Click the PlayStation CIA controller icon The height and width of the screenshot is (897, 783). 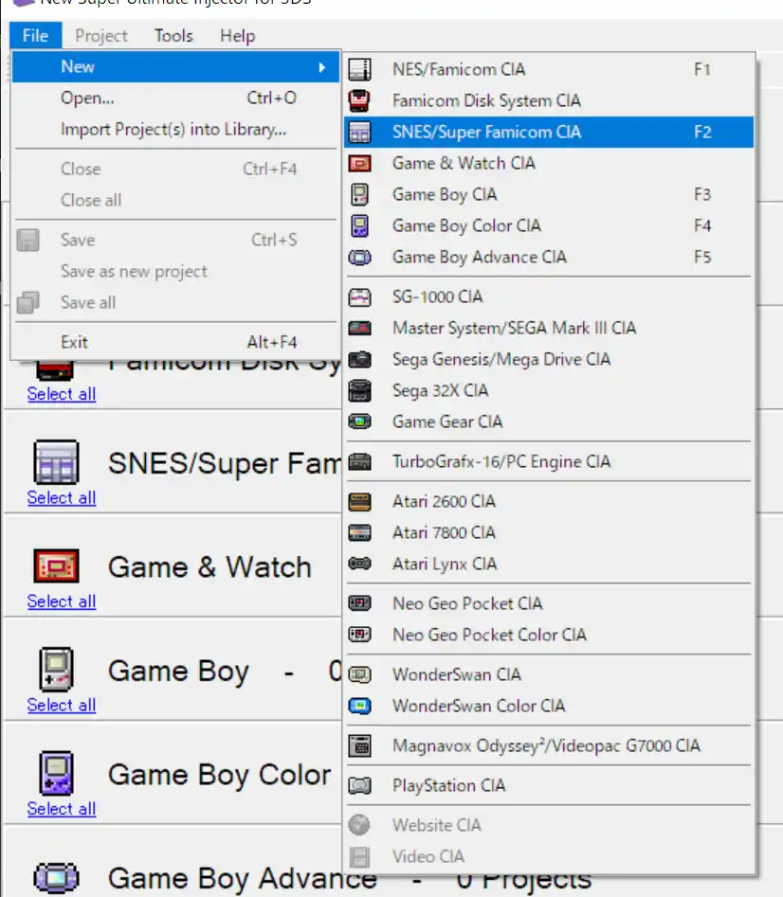coord(359,785)
